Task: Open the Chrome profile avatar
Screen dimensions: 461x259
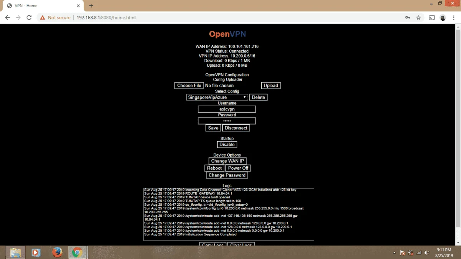Action: coord(443,18)
